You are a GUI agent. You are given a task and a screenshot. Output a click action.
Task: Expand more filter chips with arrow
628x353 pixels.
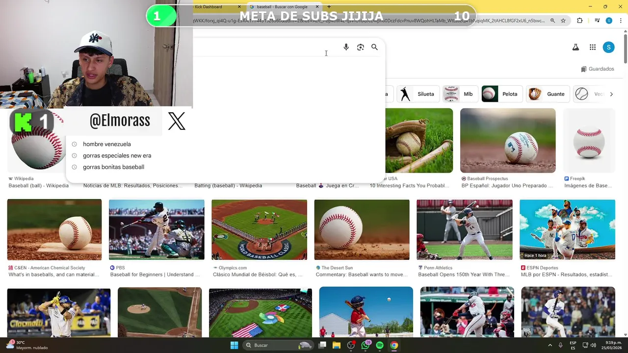click(611, 94)
